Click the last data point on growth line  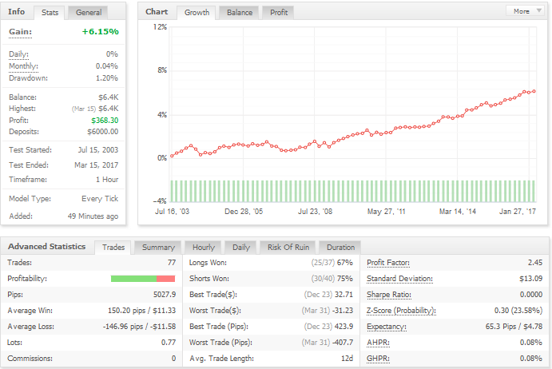(x=534, y=91)
